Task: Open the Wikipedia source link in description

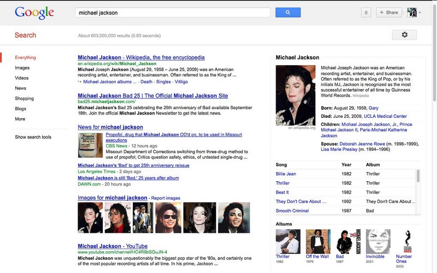Action: 361,96
